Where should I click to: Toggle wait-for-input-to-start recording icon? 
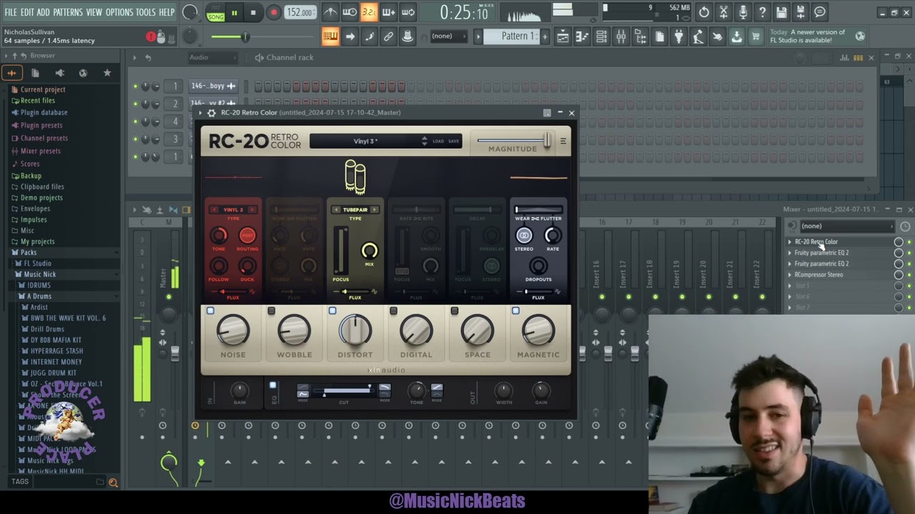350,12
